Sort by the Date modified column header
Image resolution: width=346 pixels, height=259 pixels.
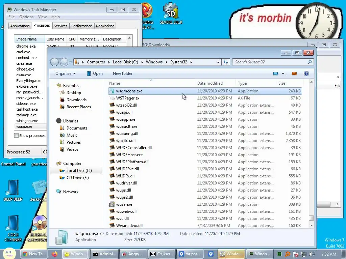pos(210,83)
